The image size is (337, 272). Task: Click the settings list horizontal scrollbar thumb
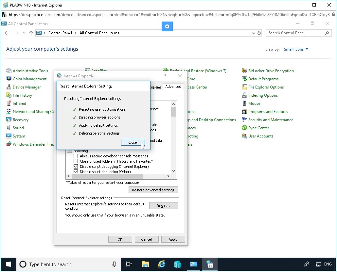107,176
